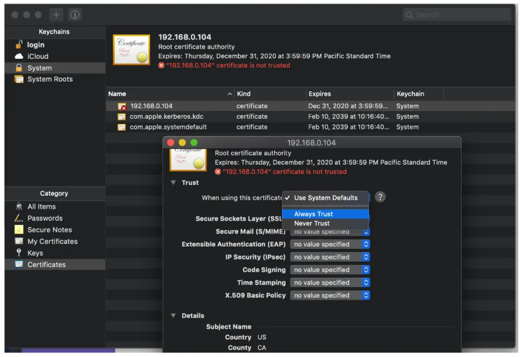Collapse the Trust section
The width and height of the screenshot is (524, 357).
pyautogui.click(x=173, y=183)
